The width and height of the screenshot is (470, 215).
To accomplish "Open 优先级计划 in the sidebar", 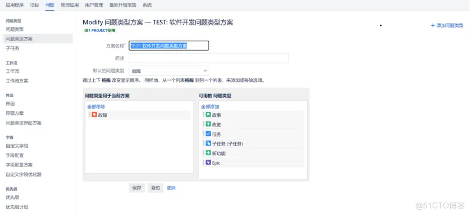I will (x=17, y=207).
